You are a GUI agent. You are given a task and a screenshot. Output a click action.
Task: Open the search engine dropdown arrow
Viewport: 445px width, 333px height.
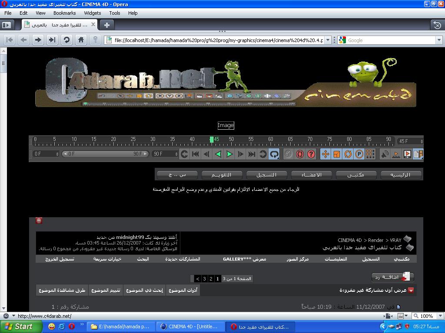pyautogui.click(x=439, y=40)
